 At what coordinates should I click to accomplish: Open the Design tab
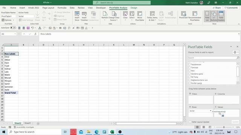click(134, 7)
